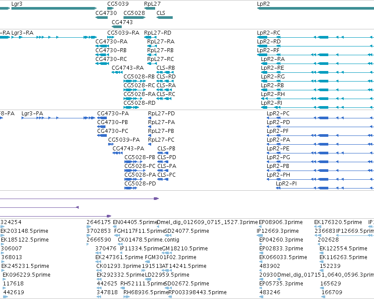The height and width of the screenshot is (299, 374).
Task: Select transcript CG4730-RC
Action: click(111, 59)
